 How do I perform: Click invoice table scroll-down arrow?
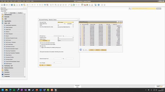121,45
